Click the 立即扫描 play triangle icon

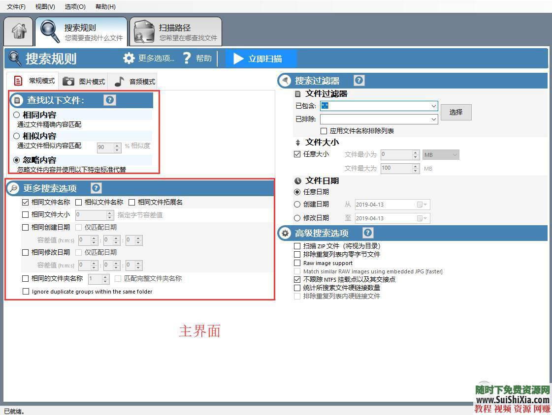pos(238,59)
